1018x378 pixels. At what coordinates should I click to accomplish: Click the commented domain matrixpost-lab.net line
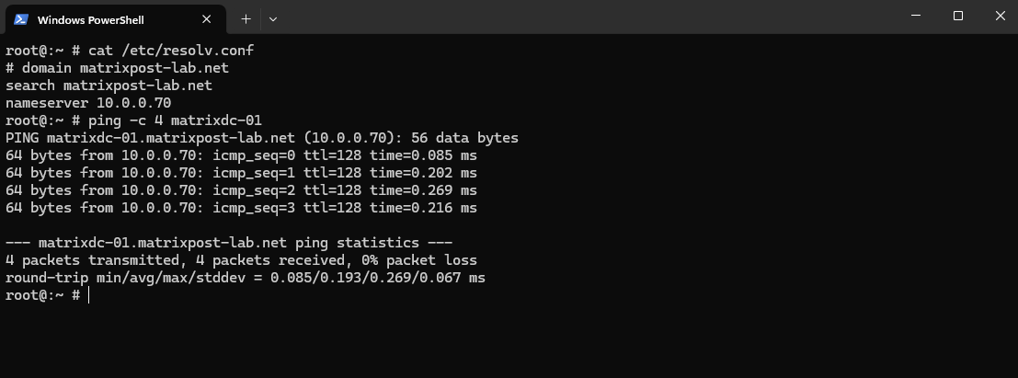(118, 67)
